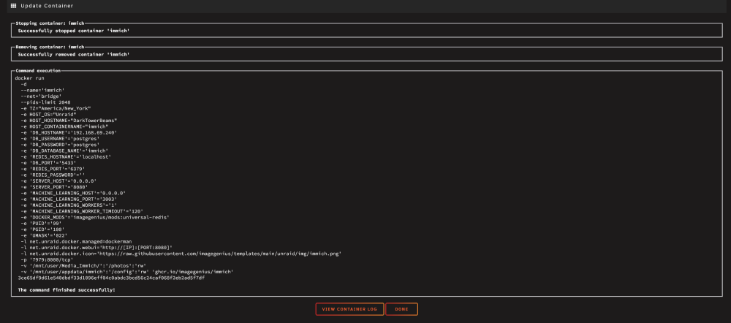The width and height of the screenshot is (731, 323).
Task: Click the MACHINE_LEARNING_WORKERS line
Action: 69,205
